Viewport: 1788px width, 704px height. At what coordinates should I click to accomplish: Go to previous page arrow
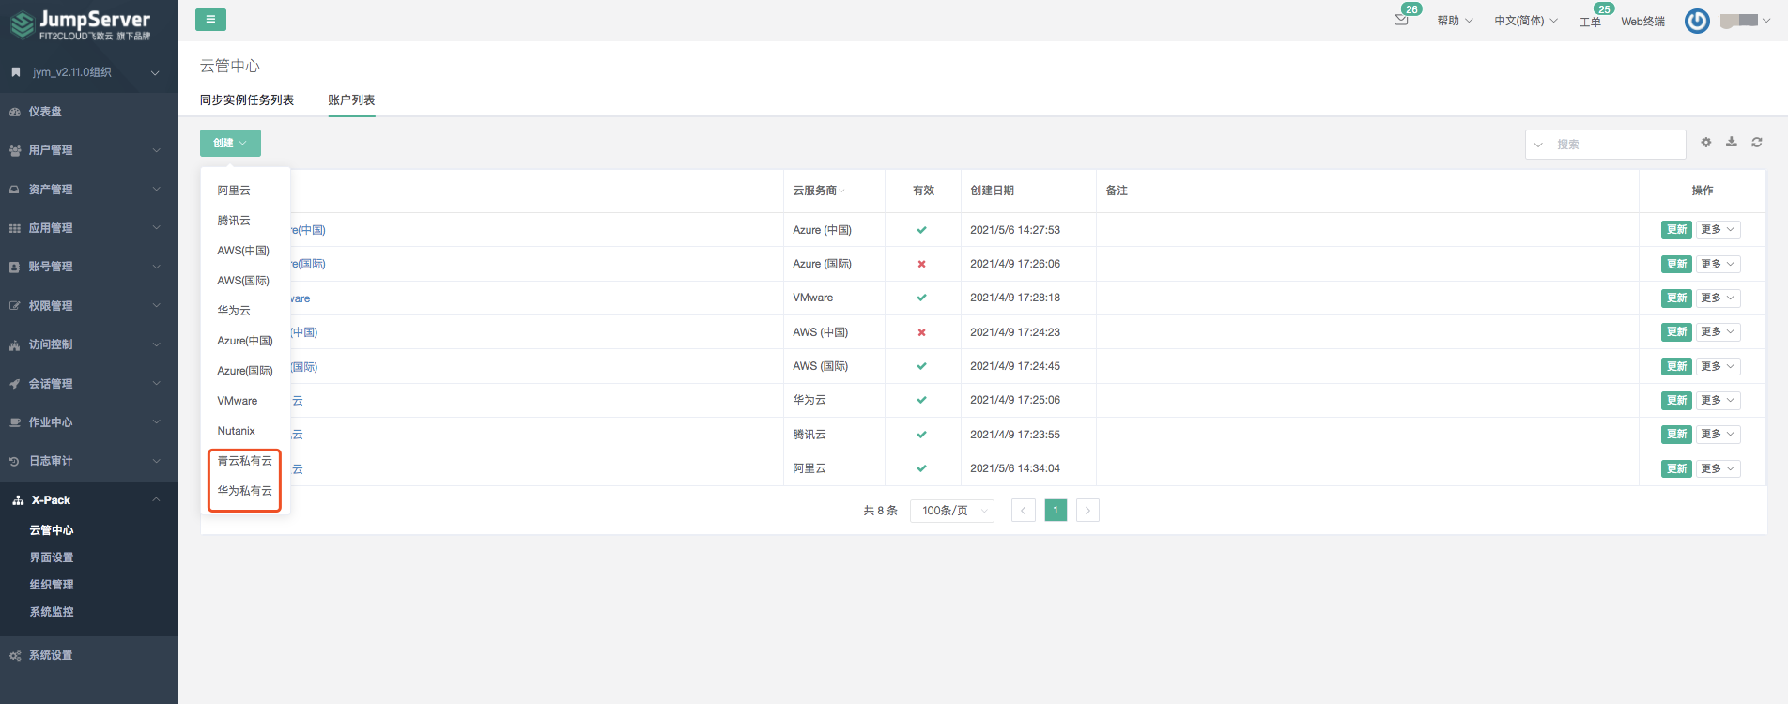(1024, 511)
